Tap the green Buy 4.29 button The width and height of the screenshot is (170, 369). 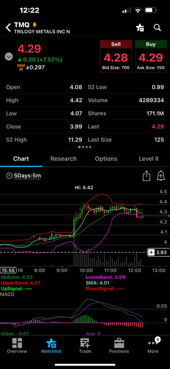coord(151,56)
